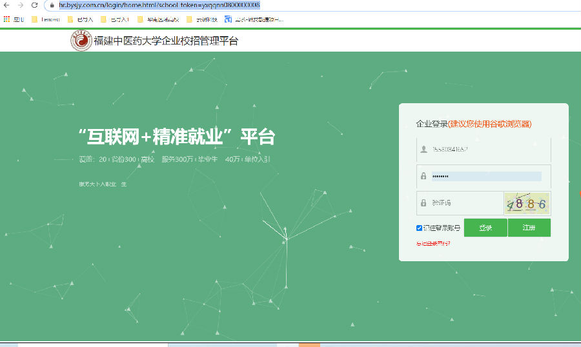
Task: Click the university logo emblem
Action: 81,41
